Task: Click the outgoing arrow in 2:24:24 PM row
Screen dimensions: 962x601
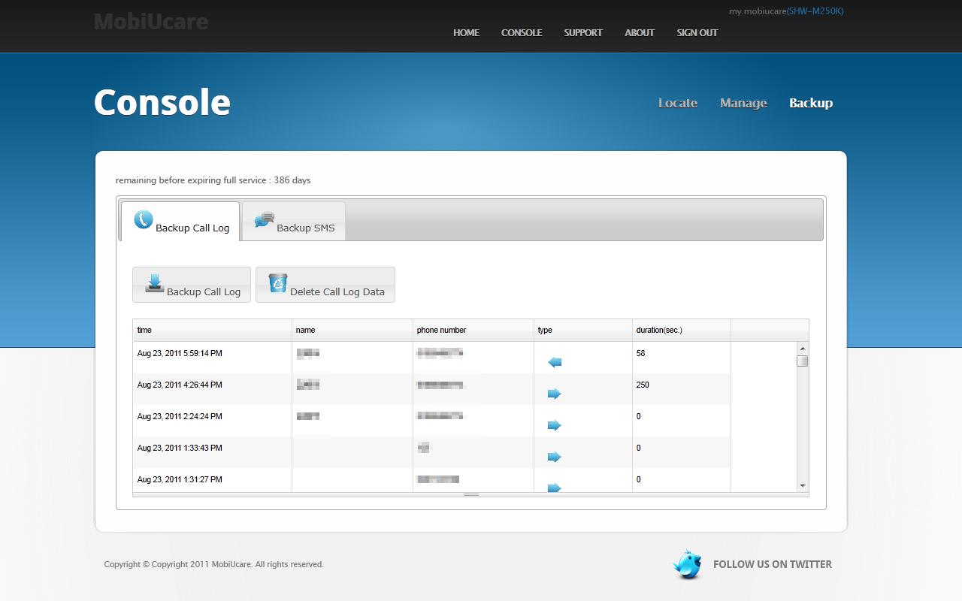Action: click(555, 425)
